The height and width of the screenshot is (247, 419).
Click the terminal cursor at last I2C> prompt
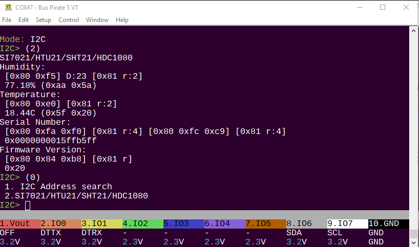[x=28, y=206]
